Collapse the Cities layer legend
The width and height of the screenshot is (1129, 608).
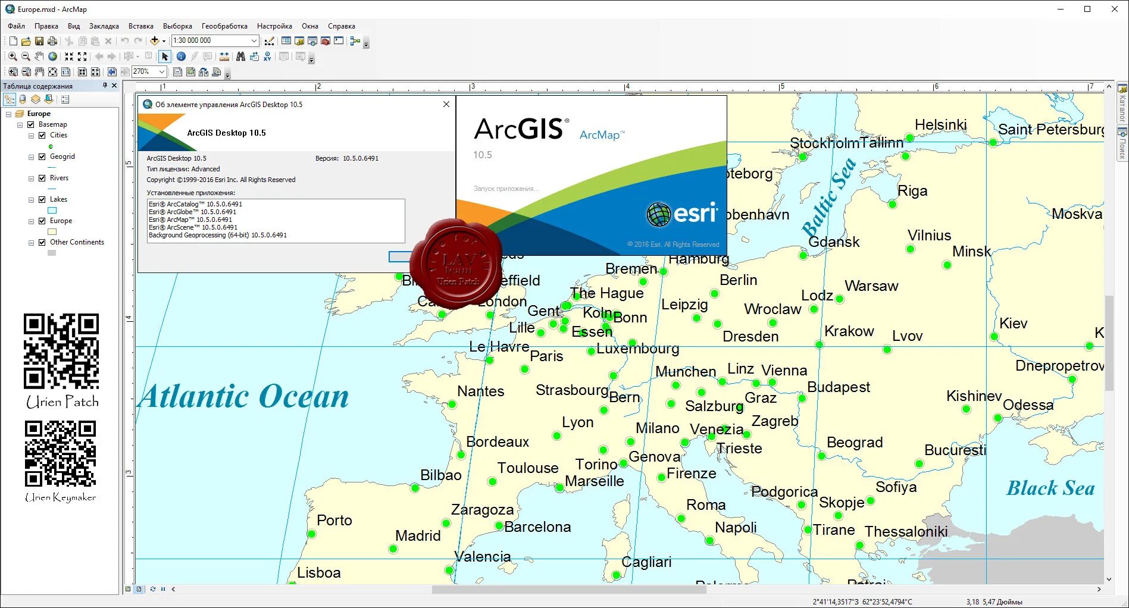pyautogui.click(x=31, y=136)
